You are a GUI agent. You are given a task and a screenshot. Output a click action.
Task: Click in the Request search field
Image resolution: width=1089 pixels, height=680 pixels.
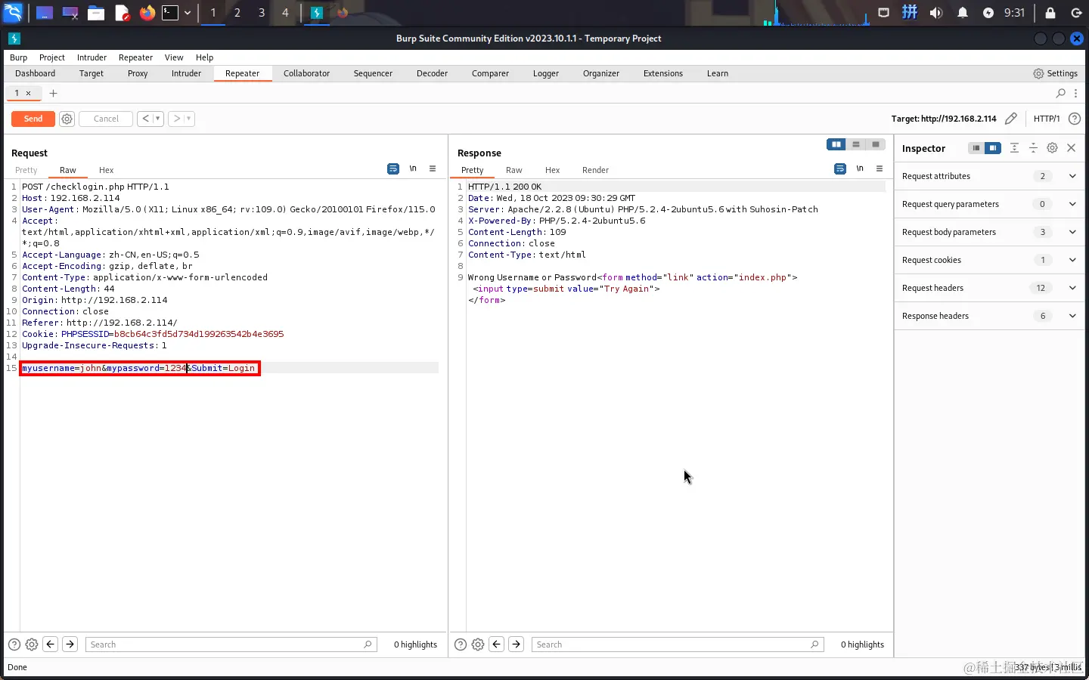(231, 644)
